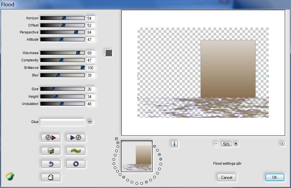Click the Blur value field 39

pos(91,75)
